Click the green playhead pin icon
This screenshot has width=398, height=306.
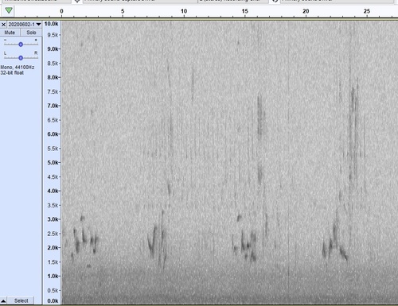point(9,10)
